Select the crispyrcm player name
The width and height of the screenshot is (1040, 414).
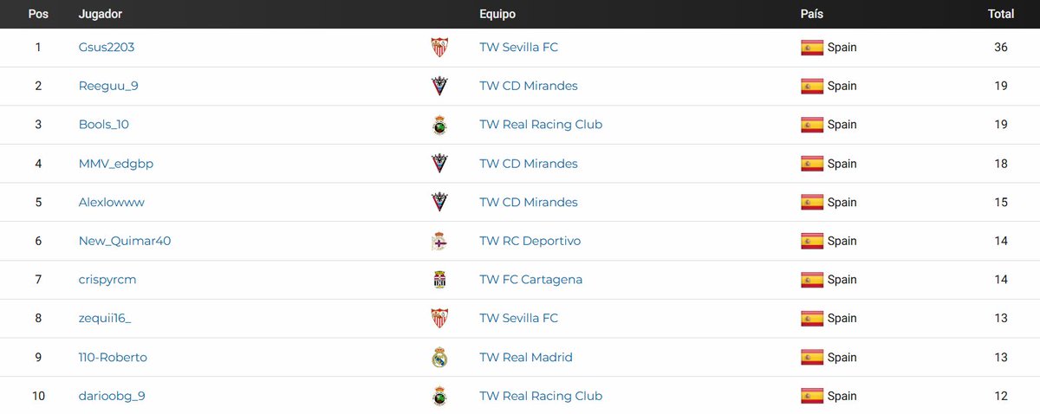pos(107,280)
